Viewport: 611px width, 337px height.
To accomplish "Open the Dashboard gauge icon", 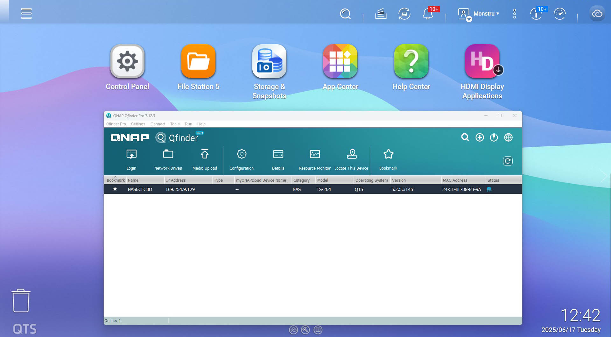I will tap(559, 14).
